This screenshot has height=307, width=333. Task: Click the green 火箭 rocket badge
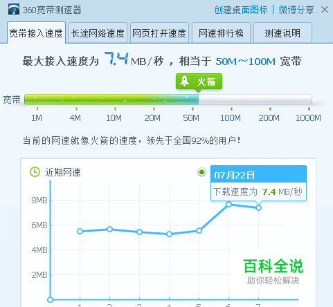(x=199, y=82)
